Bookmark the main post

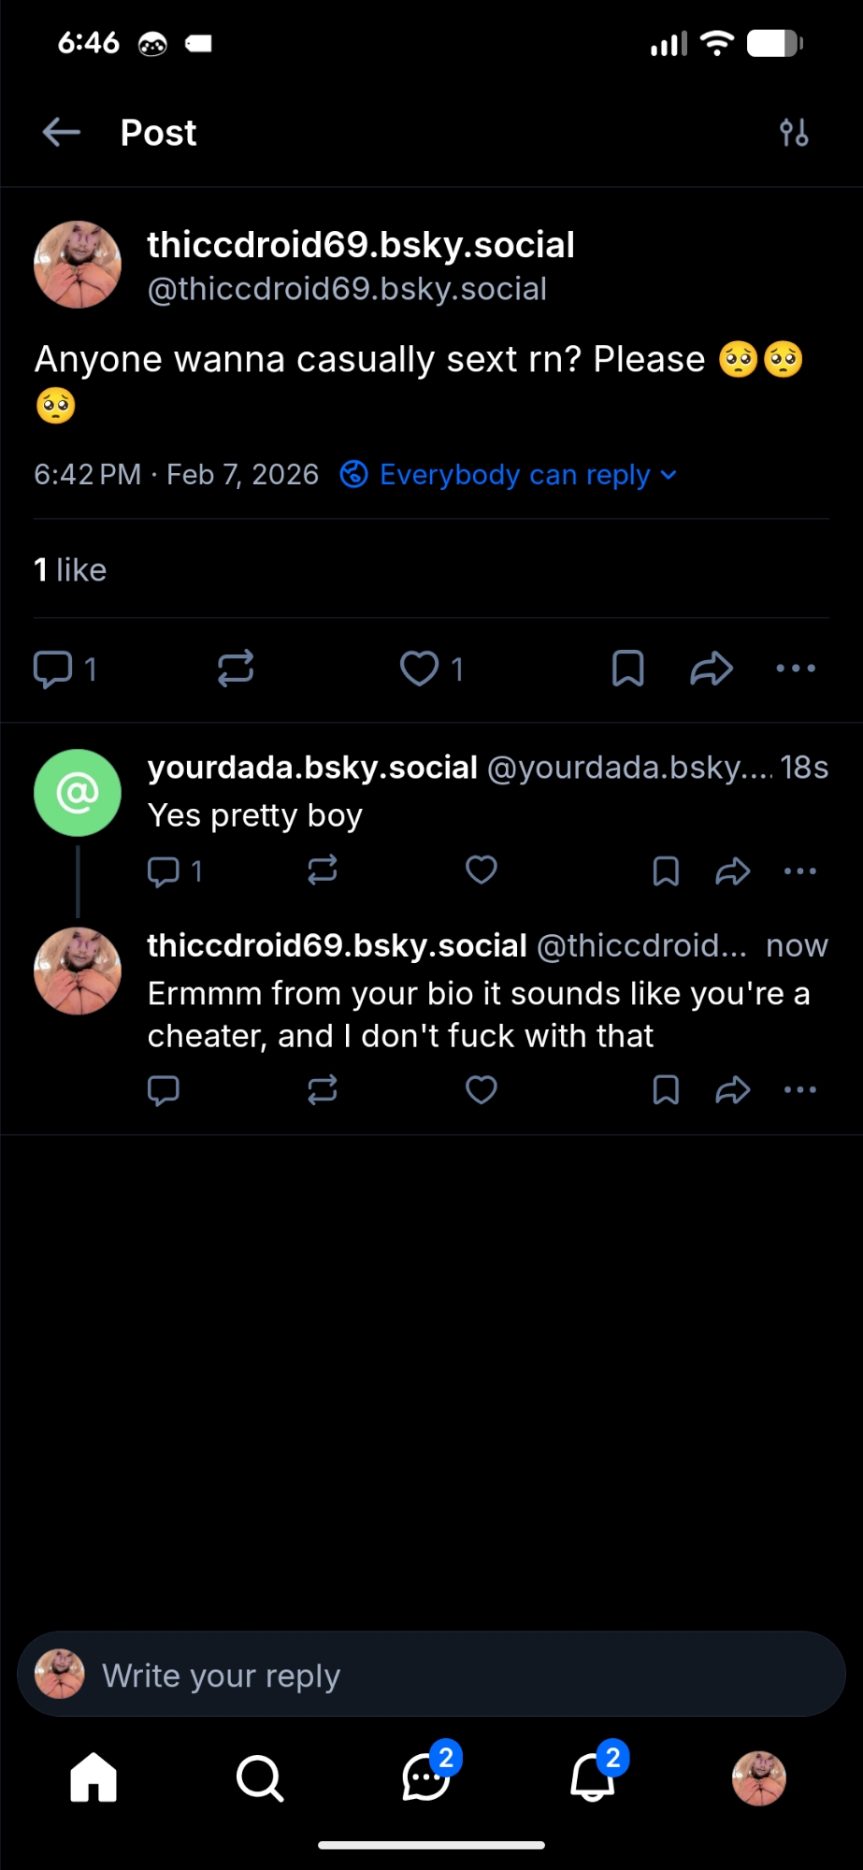(x=627, y=669)
